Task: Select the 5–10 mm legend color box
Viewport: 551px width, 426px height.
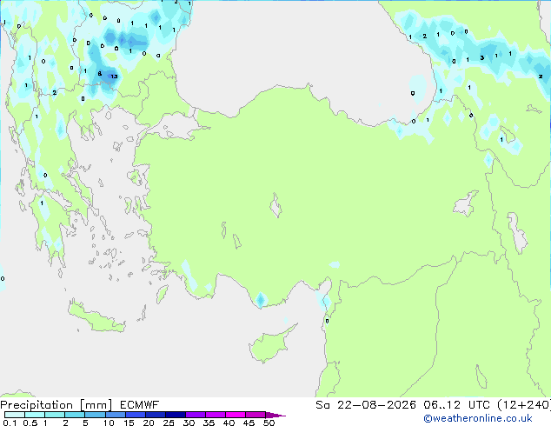Action: [x=95, y=415]
